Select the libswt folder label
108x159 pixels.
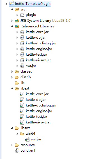pyautogui.click(x=25, y=128)
